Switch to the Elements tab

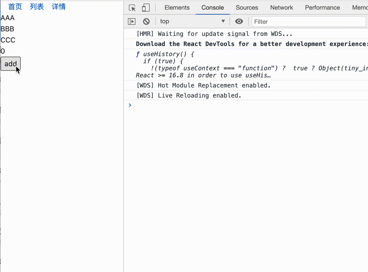pyautogui.click(x=177, y=8)
